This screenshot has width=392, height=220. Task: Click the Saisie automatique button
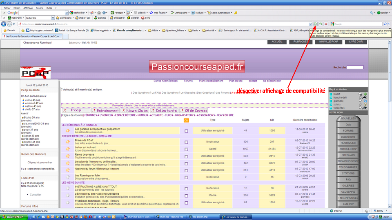tap(219, 13)
